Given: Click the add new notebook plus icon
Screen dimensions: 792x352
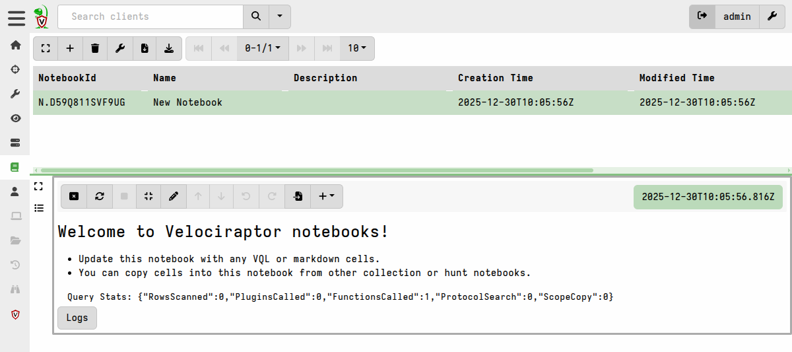Looking at the screenshot, I should (70, 48).
